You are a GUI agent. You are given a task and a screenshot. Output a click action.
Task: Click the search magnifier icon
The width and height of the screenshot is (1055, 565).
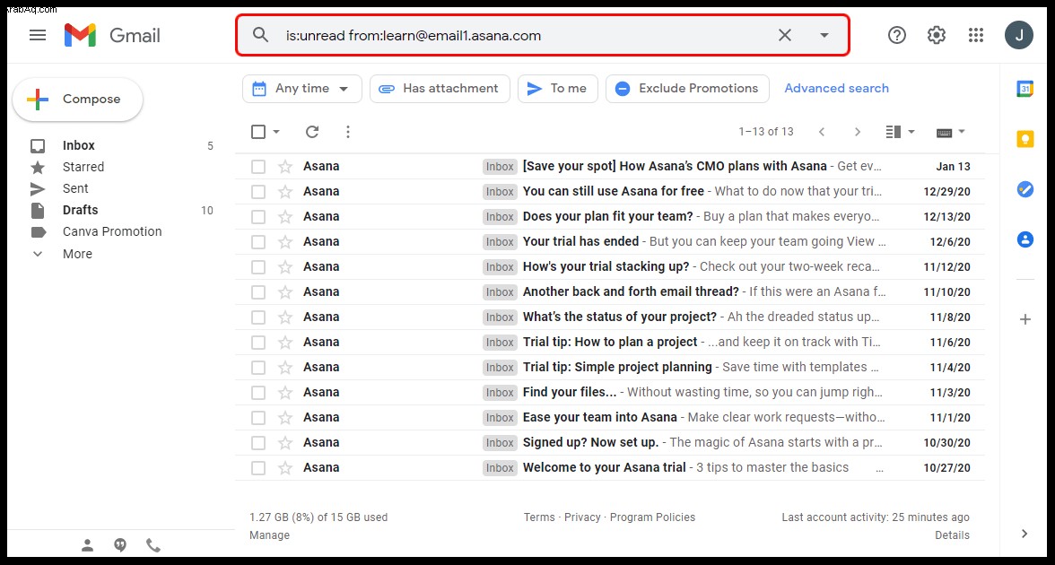[260, 35]
